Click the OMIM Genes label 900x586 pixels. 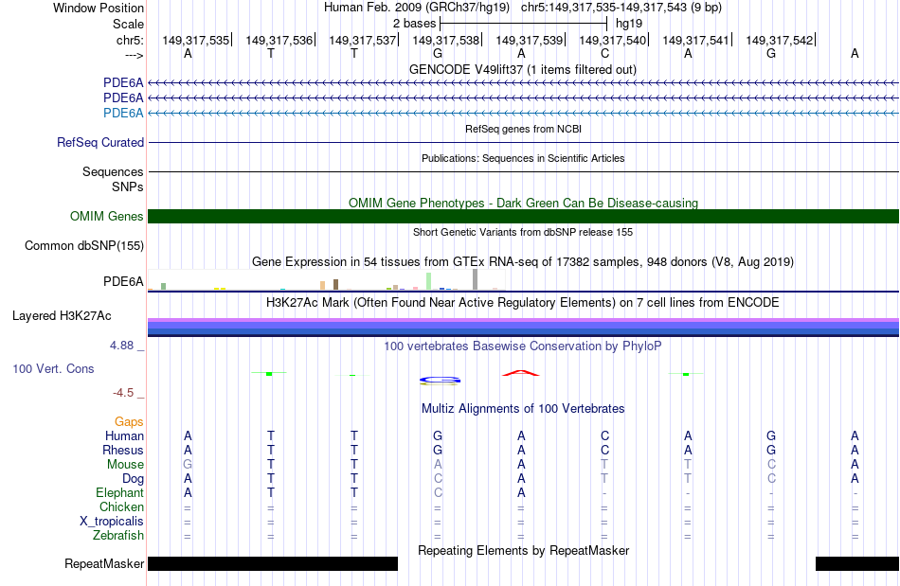[x=106, y=216]
